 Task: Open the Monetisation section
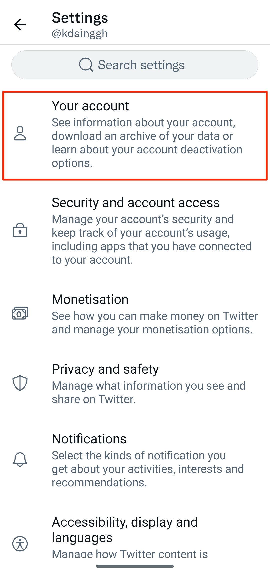pos(90,299)
